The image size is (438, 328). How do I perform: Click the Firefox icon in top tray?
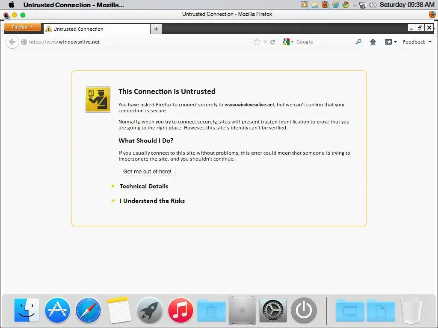pos(325,5)
